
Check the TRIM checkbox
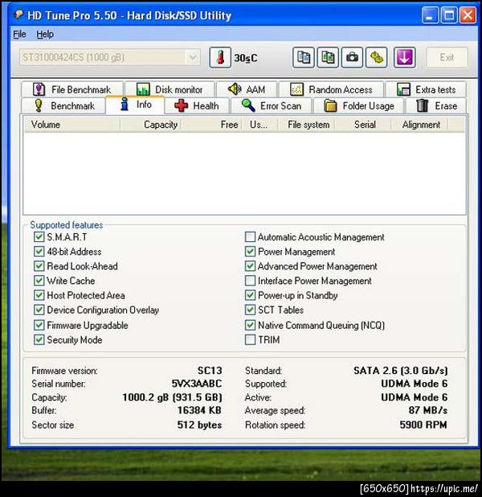(250, 339)
